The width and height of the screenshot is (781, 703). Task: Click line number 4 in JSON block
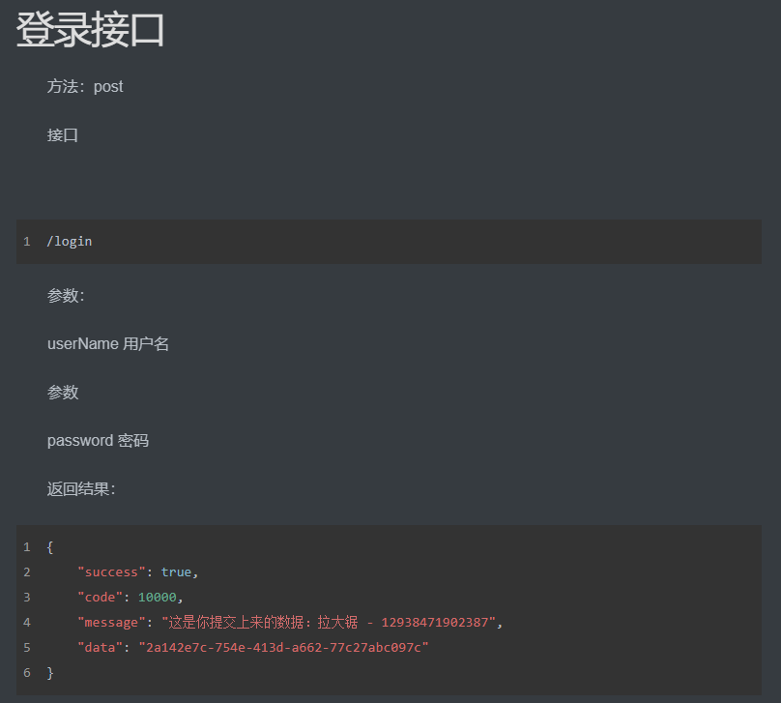27,623
